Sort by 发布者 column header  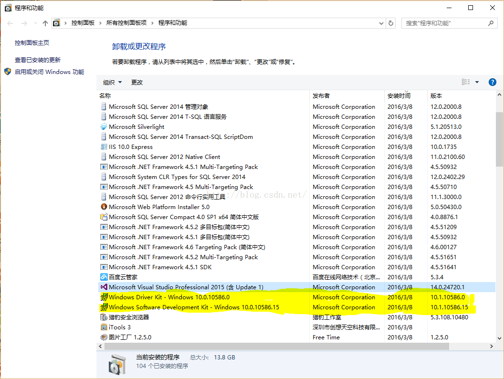coord(321,96)
